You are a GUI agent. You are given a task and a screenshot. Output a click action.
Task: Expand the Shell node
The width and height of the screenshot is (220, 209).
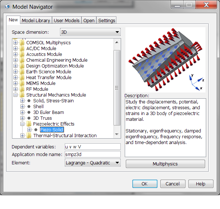tap(22, 107)
